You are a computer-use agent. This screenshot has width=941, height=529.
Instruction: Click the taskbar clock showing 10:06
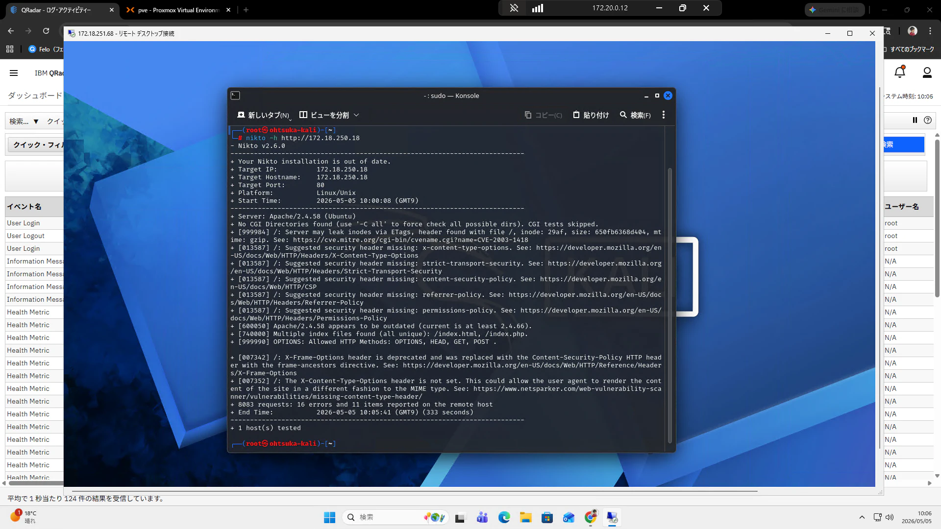[x=916, y=517]
